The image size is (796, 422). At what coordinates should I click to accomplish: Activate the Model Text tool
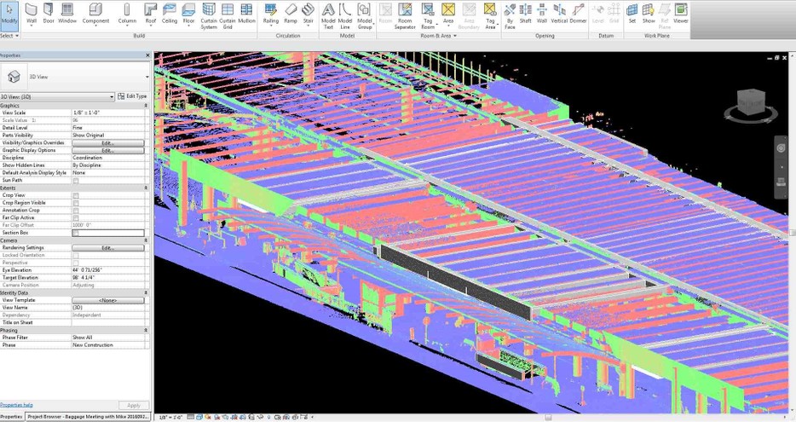click(328, 16)
